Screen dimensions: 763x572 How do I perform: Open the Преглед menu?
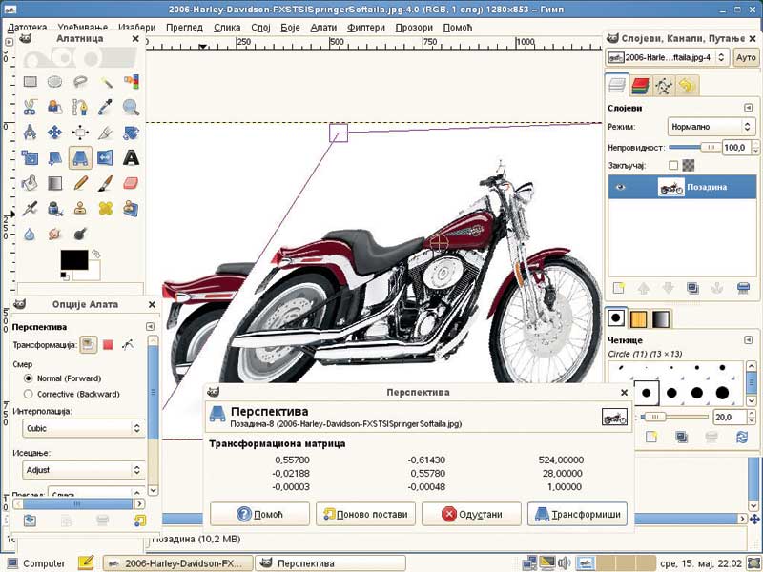coord(184,28)
